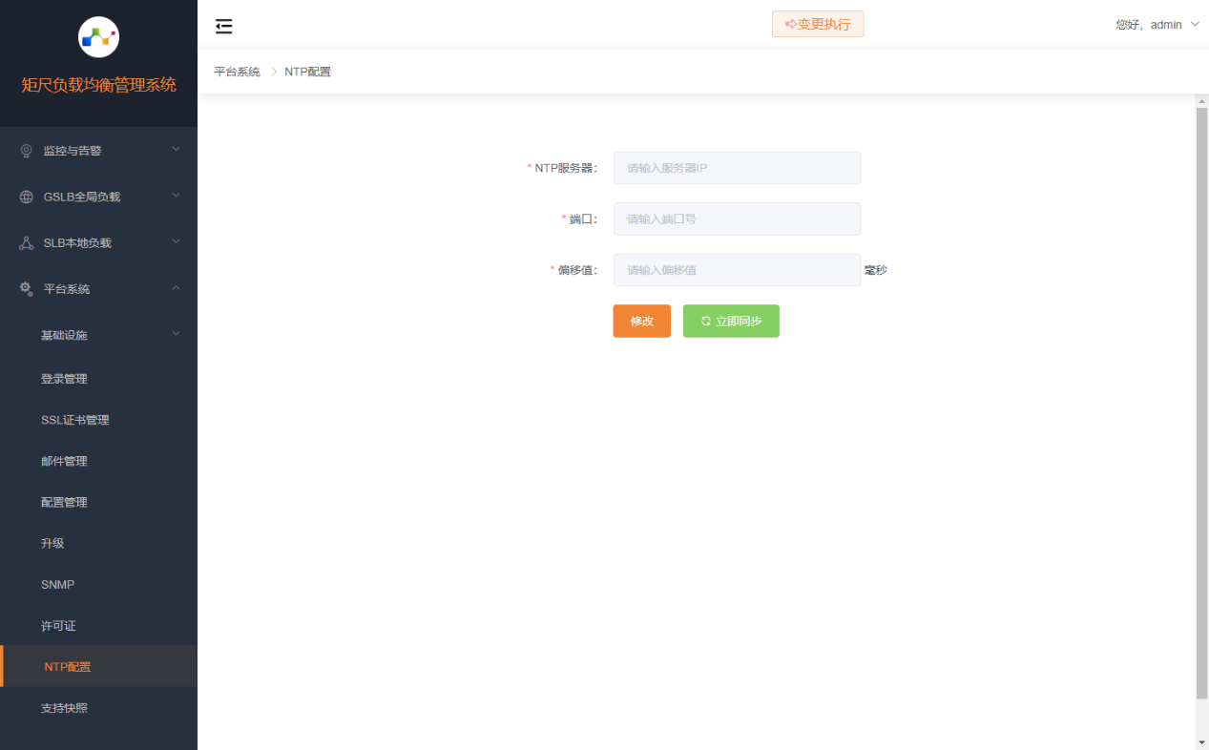Click the green 立即同步 button
This screenshot has height=750, width=1209.
tap(731, 322)
